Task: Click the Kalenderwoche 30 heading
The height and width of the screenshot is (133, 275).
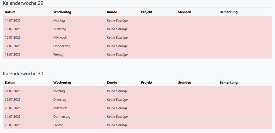Action: (23, 73)
